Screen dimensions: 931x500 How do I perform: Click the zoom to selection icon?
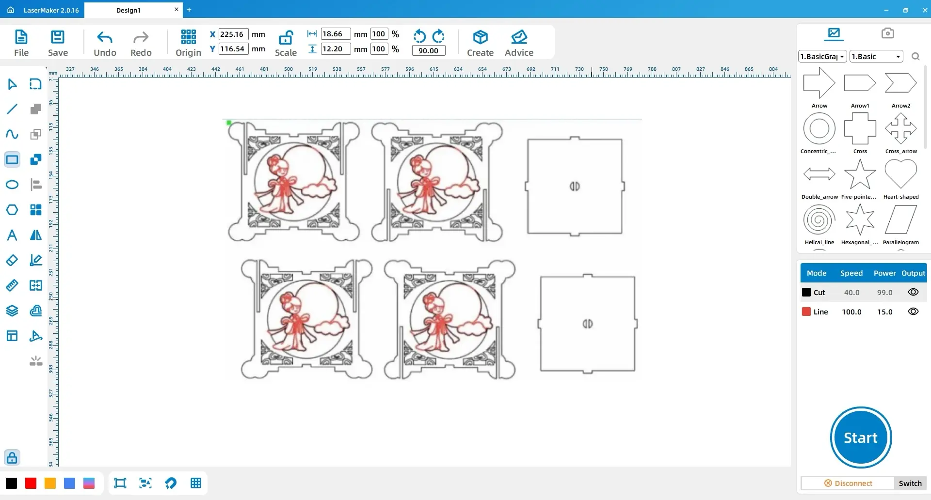click(x=145, y=483)
